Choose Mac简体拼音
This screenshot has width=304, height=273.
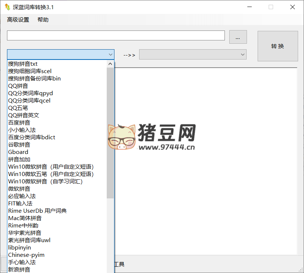coord(57,218)
